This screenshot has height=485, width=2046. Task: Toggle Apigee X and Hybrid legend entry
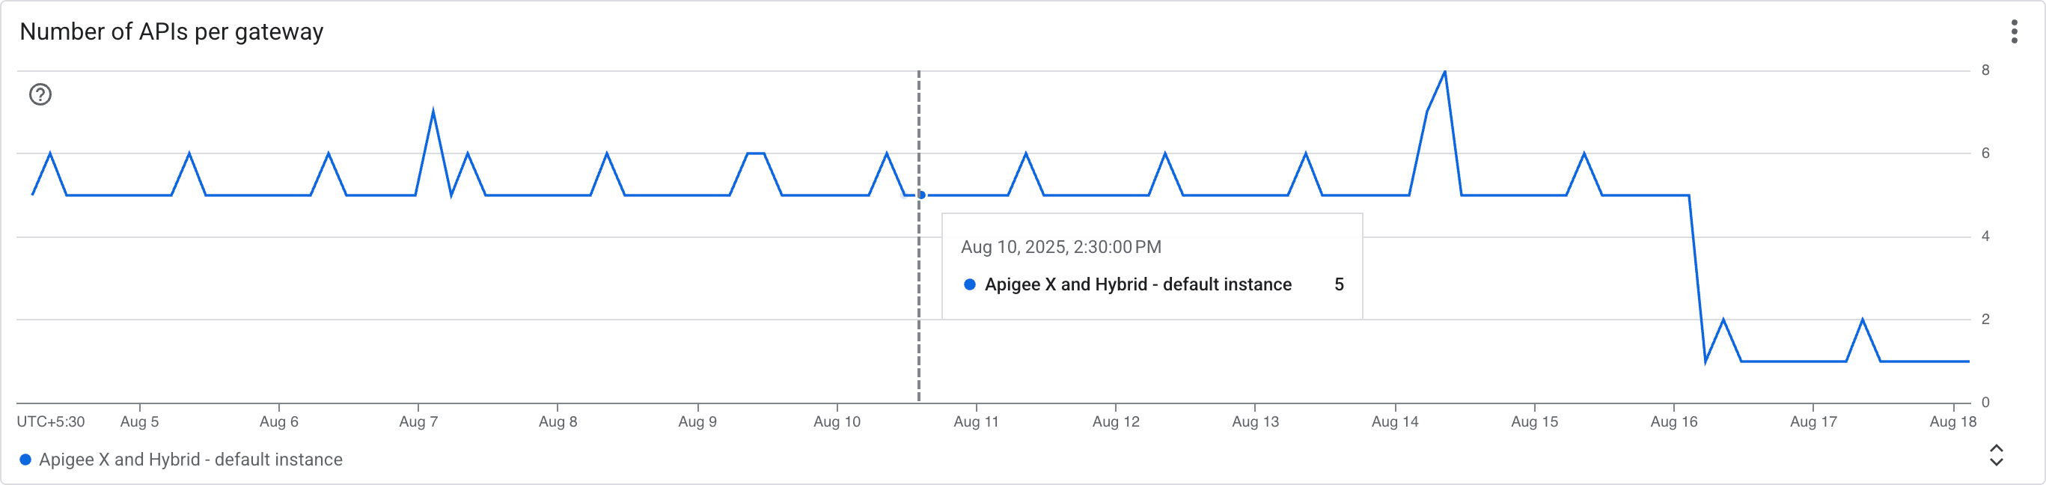[x=191, y=460]
